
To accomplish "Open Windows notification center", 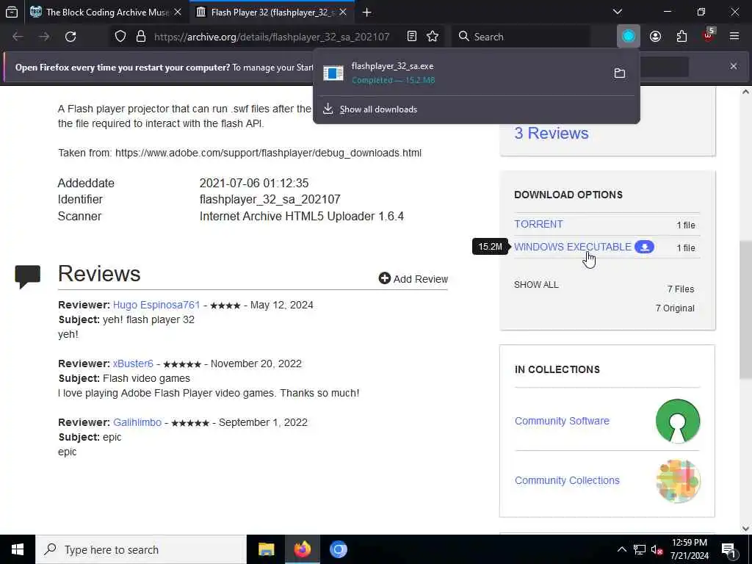I will click(728, 549).
